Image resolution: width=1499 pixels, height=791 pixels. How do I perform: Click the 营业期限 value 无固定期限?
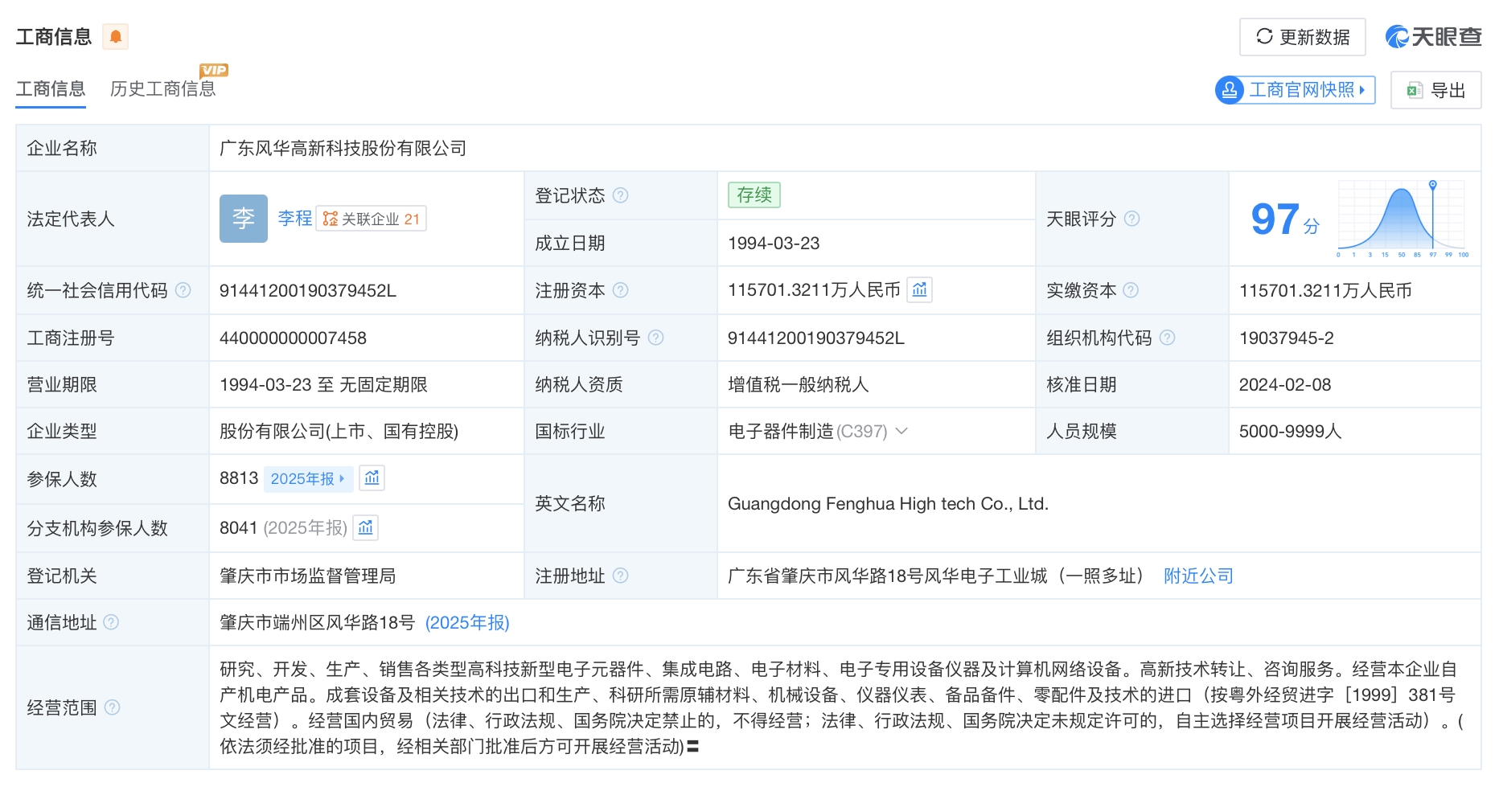(x=384, y=385)
